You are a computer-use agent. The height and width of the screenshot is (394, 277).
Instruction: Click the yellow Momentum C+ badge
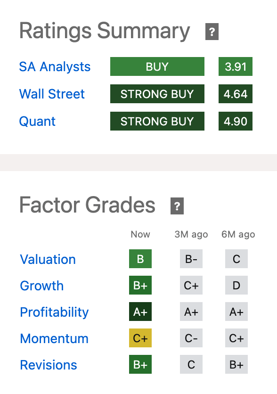[140, 338]
